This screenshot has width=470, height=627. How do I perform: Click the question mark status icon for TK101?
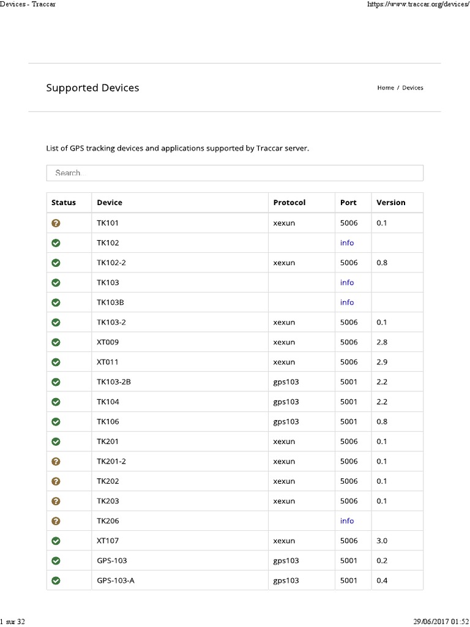tap(56, 223)
